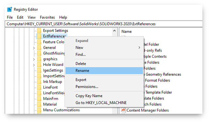Click the Menu Customizations folder icon
Screen dimensions: 210x123
click(39, 110)
